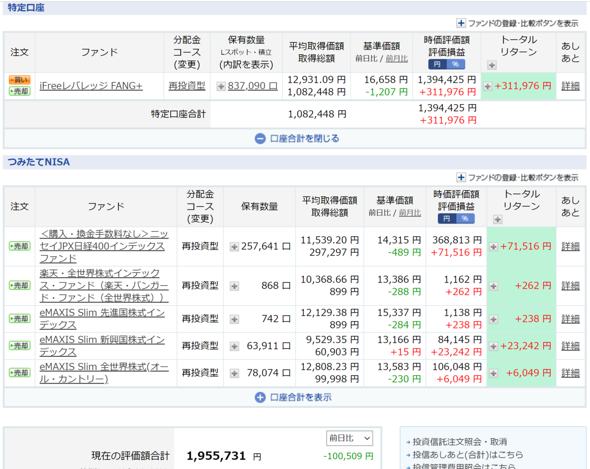Open 投資信託注文照会・取消 link

click(460, 441)
